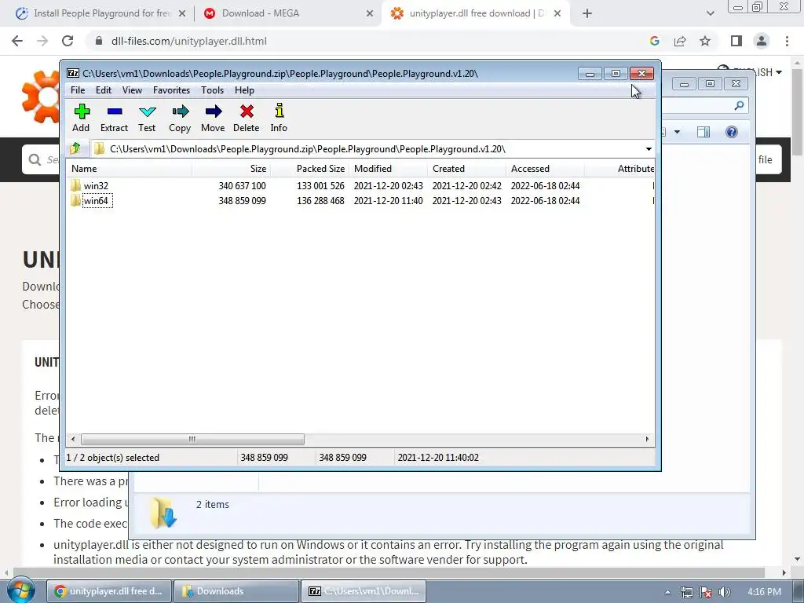This screenshot has width=804, height=603.
Task: Sort by Modified column
Action: (x=388, y=169)
